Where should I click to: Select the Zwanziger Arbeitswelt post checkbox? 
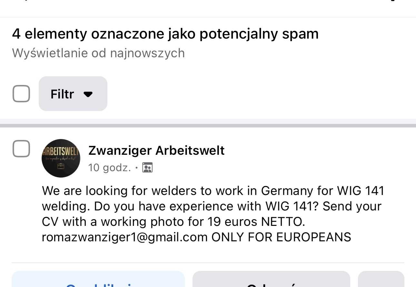(x=21, y=149)
